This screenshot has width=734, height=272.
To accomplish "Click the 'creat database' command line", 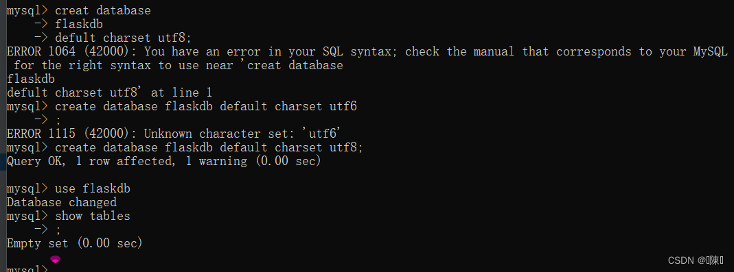I will [79, 10].
